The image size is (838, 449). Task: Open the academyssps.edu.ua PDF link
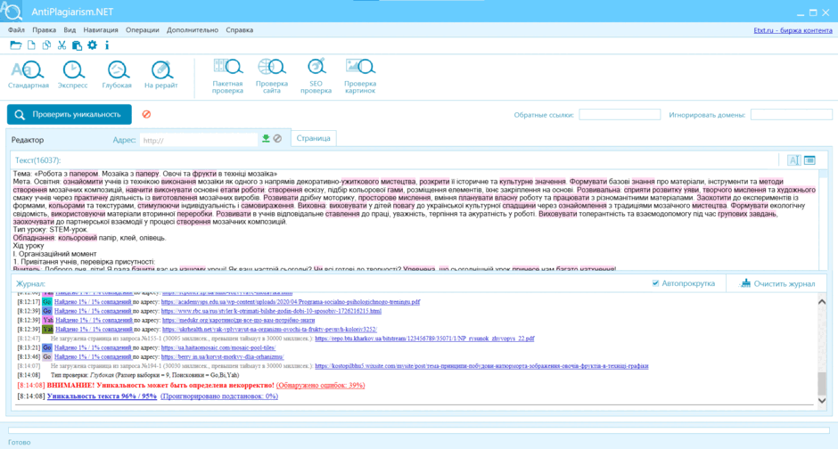pos(291,302)
